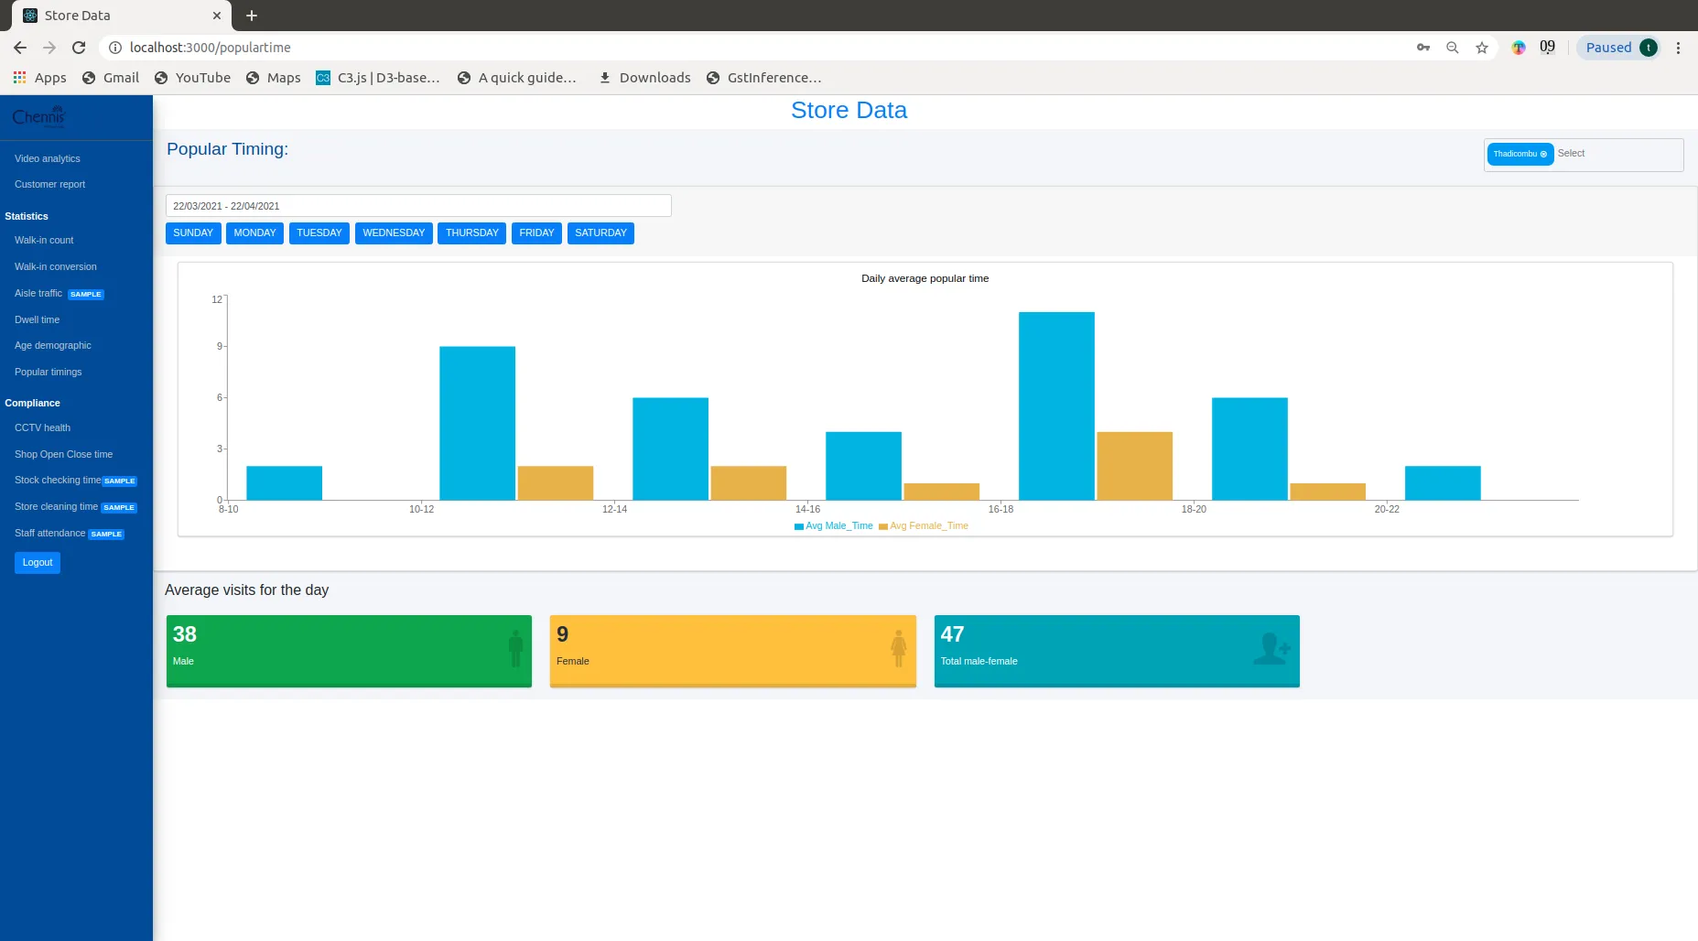Select the SATURDAY day button
Image resolution: width=1698 pixels, height=941 pixels.
[600, 233]
